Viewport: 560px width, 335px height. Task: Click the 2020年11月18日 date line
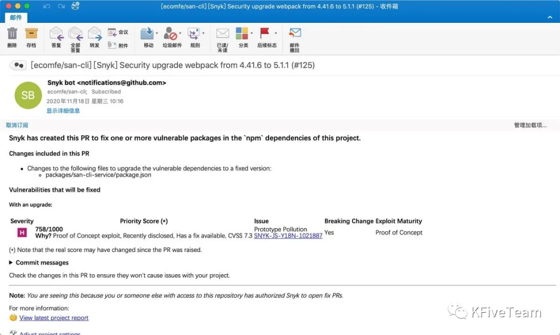[x=85, y=101]
